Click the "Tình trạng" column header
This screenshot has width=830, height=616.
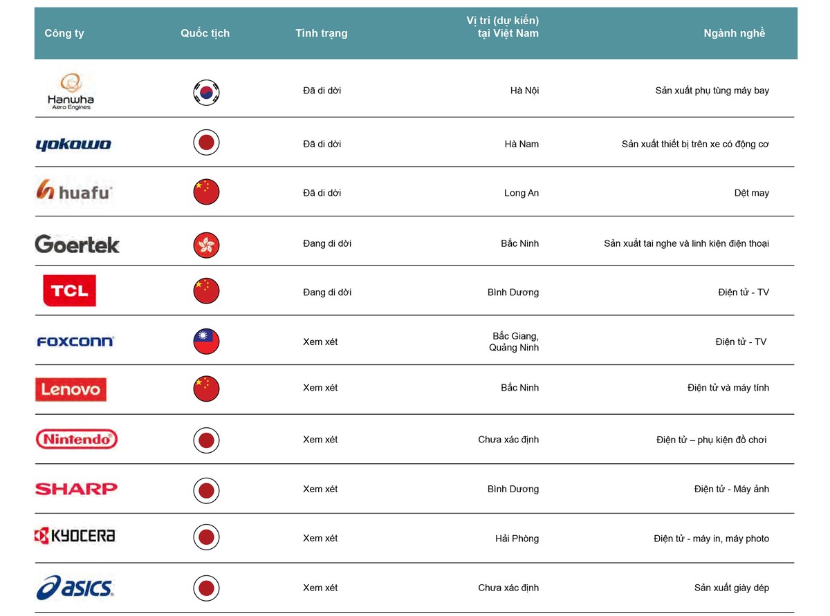(x=321, y=33)
